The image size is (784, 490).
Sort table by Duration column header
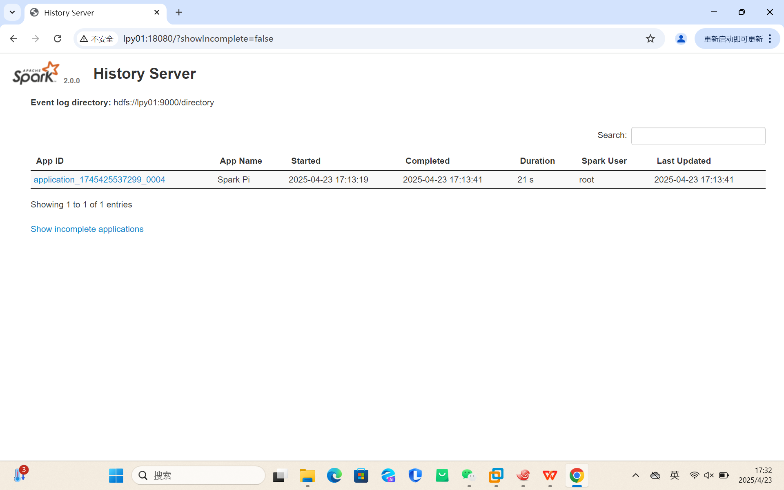click(x=537, y=161)
